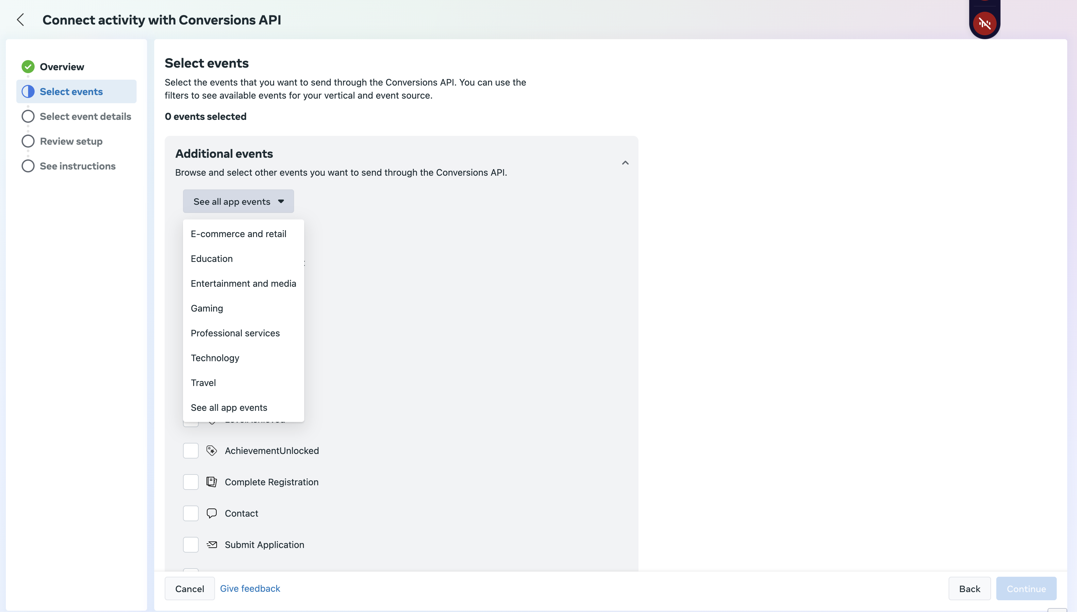Pick Travel in the dropdown menu

coord(203,382)
